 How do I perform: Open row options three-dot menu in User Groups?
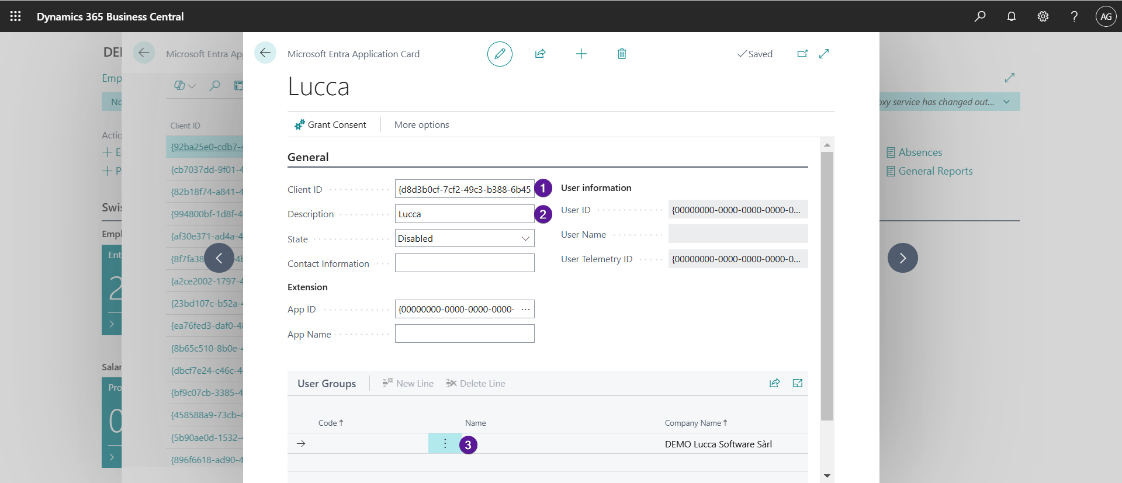[445, 443]
